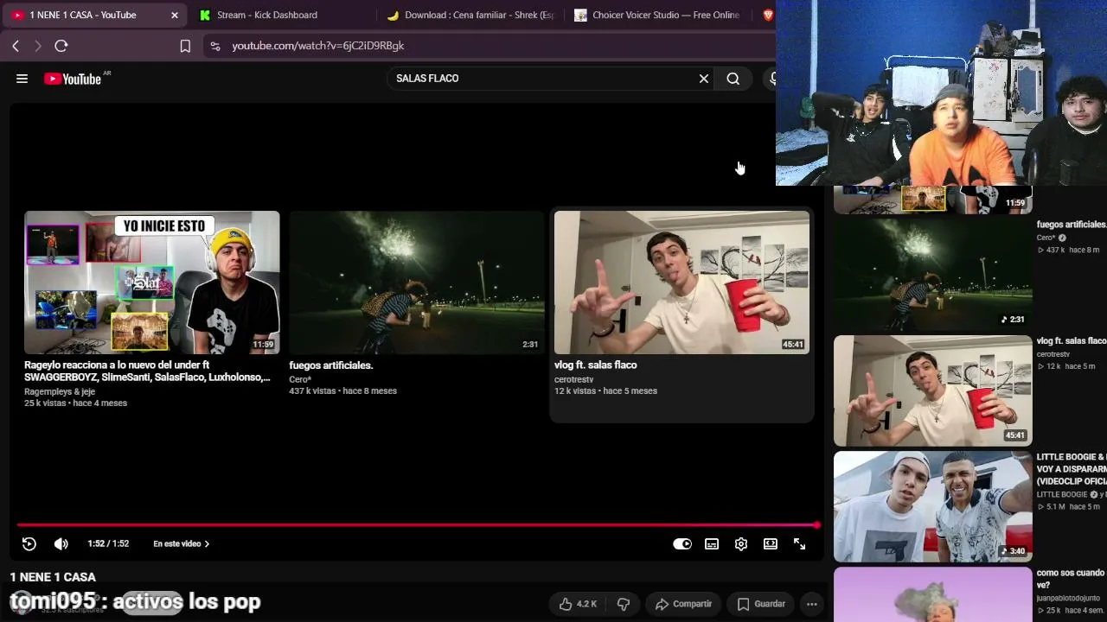Open sidebar 'LITTLE BOOGIE' video title

pyautogui.click(x=1072, y=469)
